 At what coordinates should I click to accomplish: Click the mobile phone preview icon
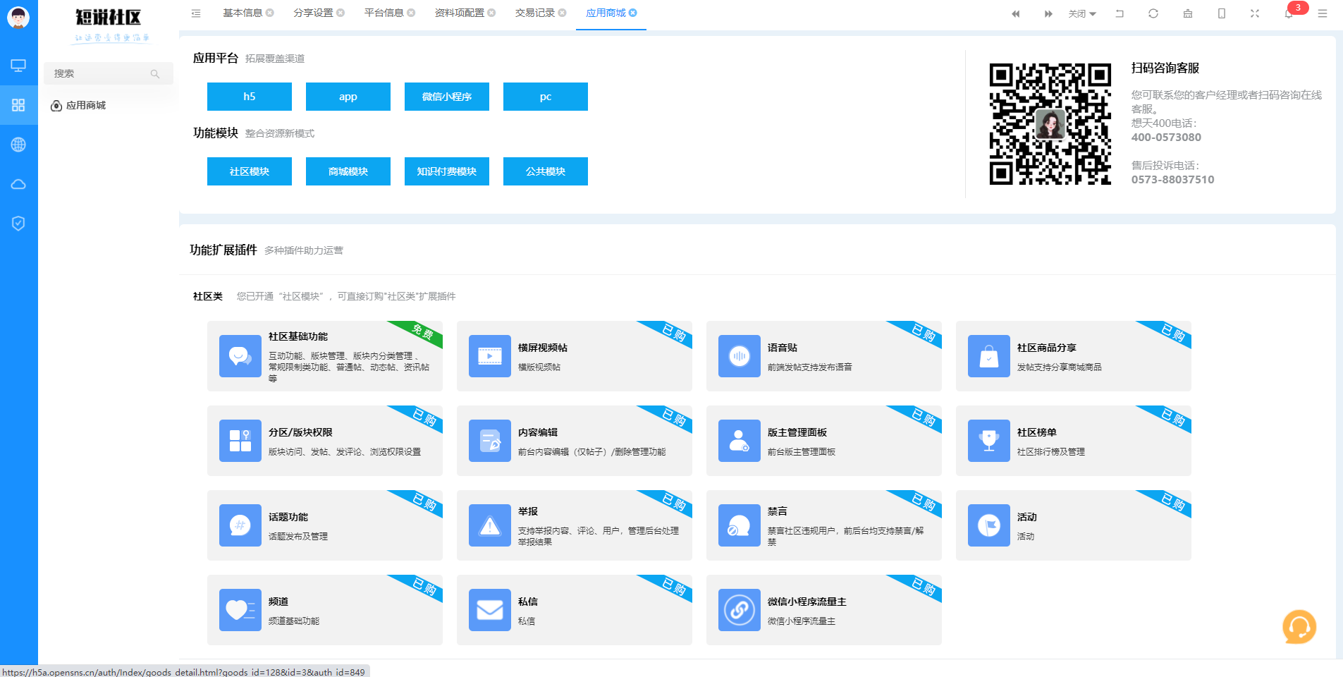pos(1222,13)
